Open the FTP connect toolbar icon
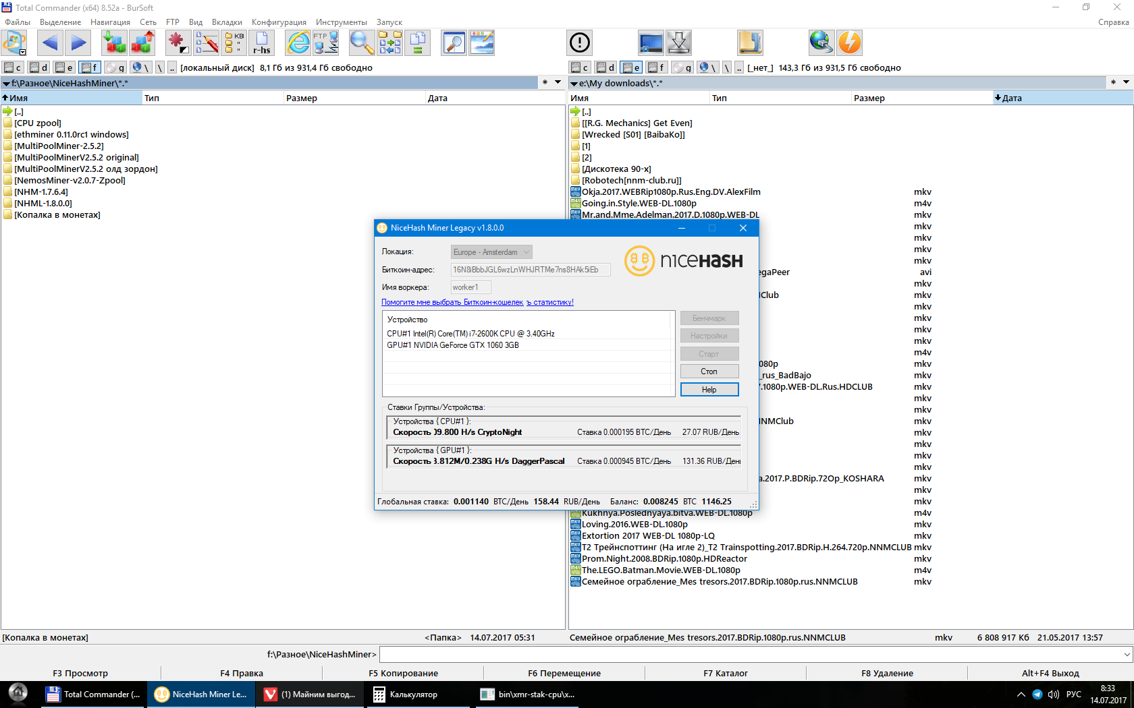Screen dimensions: 1134x708 [326, 43]
